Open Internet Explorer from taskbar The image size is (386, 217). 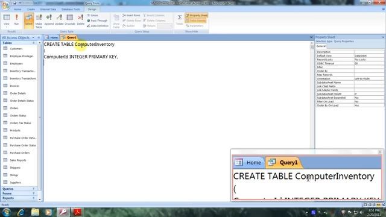[21, 212]
